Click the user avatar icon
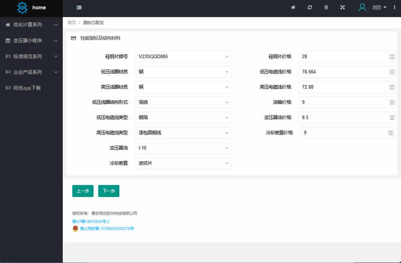This screenshot has height=263, width=401. (362, 8)
